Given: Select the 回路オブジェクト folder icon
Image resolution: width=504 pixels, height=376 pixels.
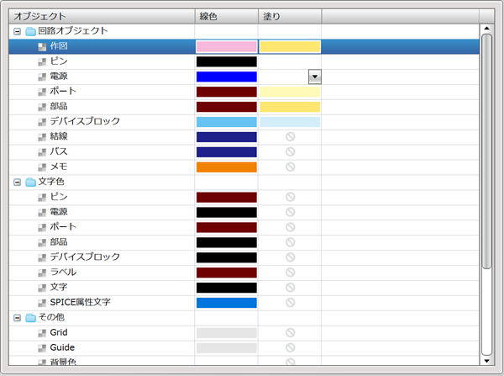Looking at the screenshot, I should pos(30,32).
